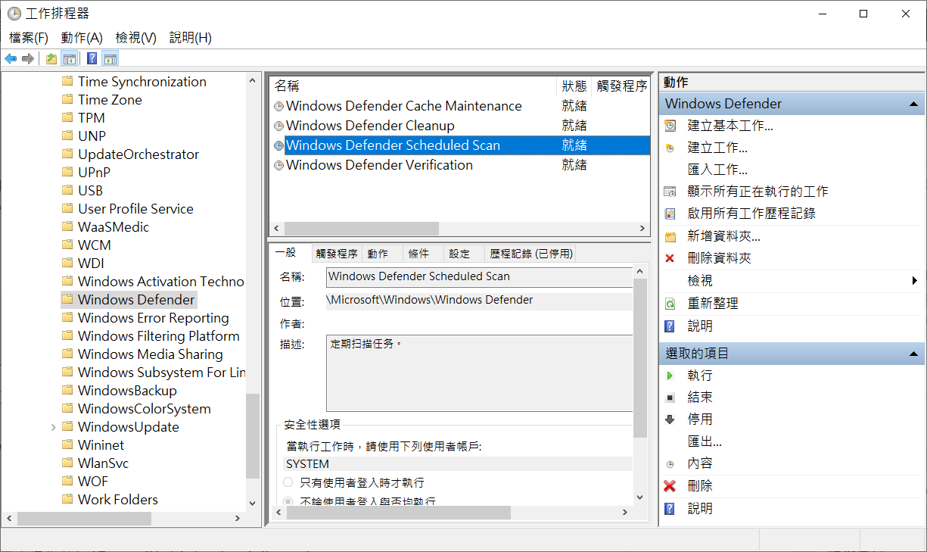
Task: Select User Profile Service tree item
Action: pos(135,209)
